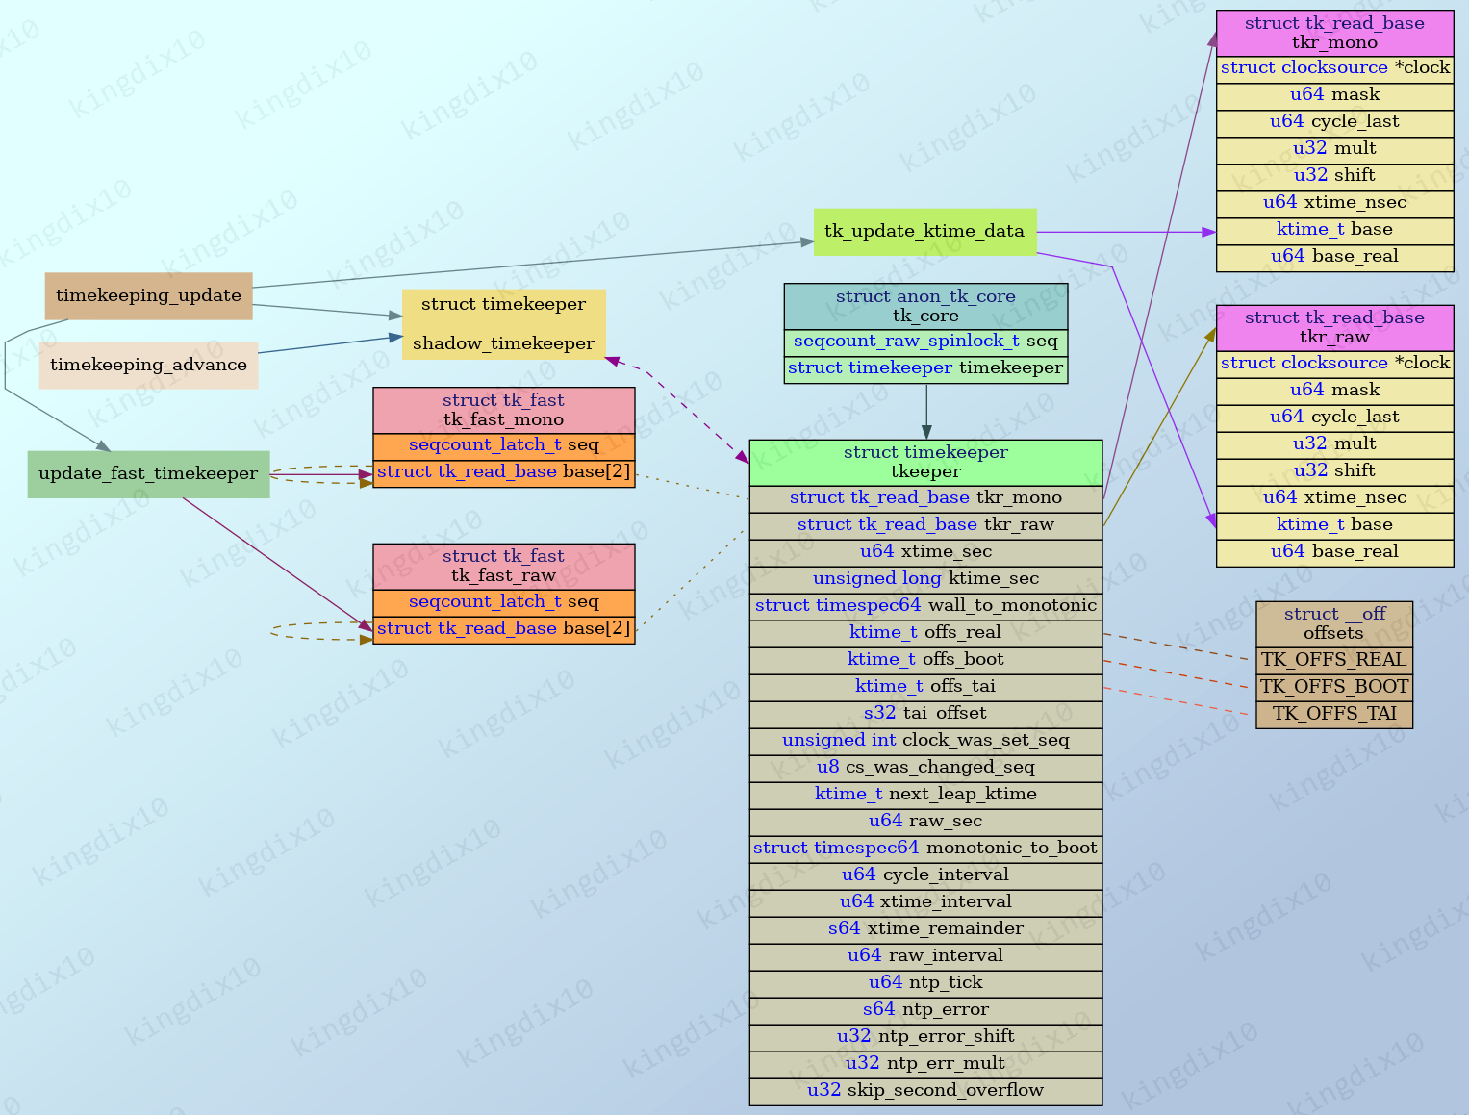Click base[2] row in tk_fast_raw
This screenshot has height=1115, width=1469.
point(504,630)
